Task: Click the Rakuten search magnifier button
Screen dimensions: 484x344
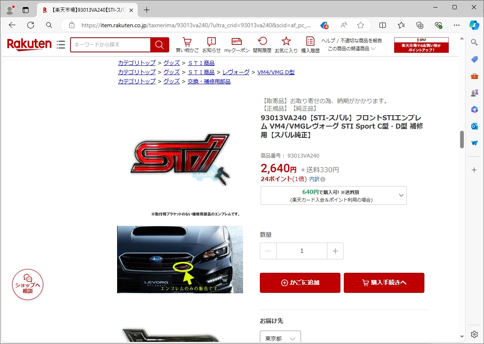Action: [160, 45]
